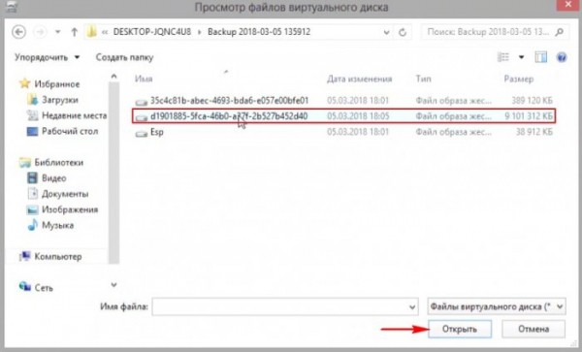Sort by Размер column header

[519, 79]
